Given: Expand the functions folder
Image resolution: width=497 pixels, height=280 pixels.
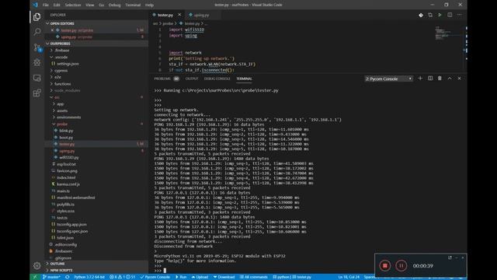Looking at the screenshot, I should [x=62, y=84].
